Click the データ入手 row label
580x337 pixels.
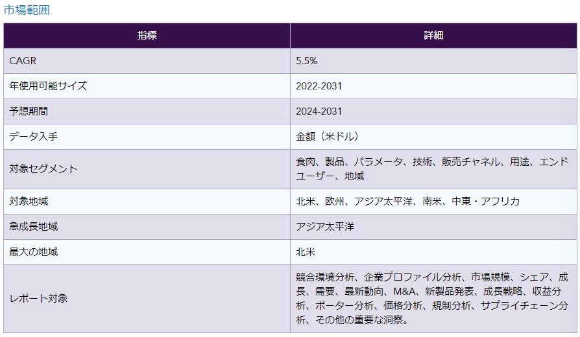(34, 137)
